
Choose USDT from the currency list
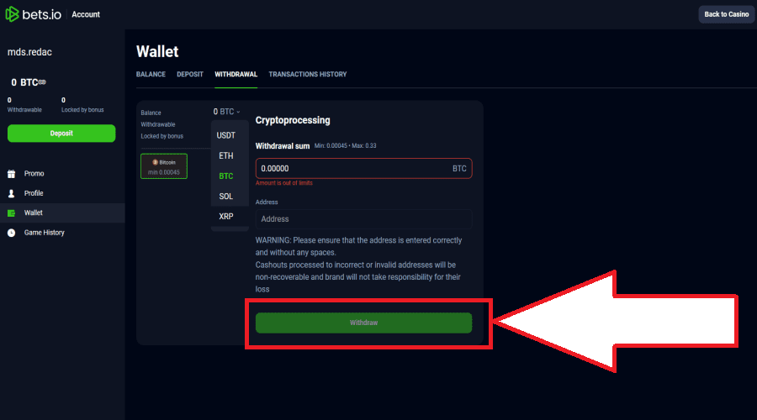[x=226, y=135]
